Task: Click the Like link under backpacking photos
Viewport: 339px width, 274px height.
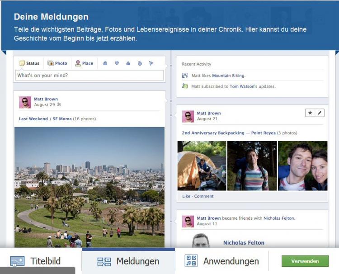Action: pyautogui.click(x=186, y=196)
